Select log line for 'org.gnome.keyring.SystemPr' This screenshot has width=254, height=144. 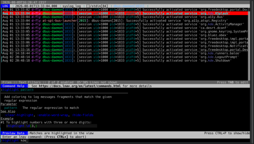(x=125, y=31)
